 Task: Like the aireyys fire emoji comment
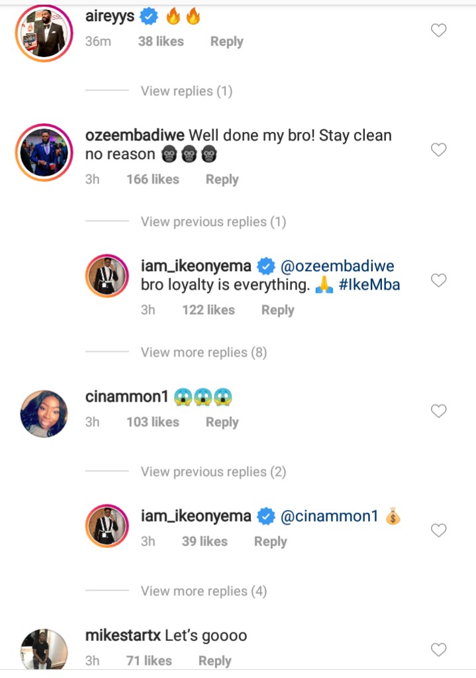point(438,30)
